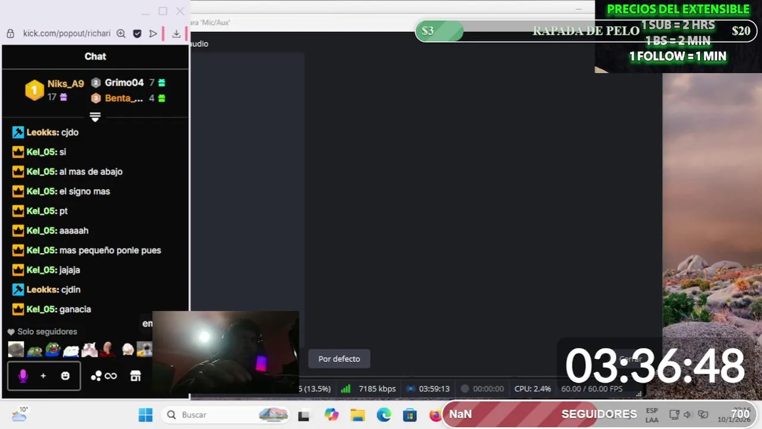Click the ESP LAA language indicator

point(652,415)
